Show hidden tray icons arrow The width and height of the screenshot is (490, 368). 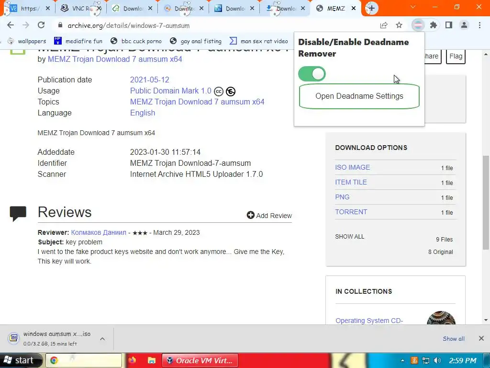[x=402, y=360]
